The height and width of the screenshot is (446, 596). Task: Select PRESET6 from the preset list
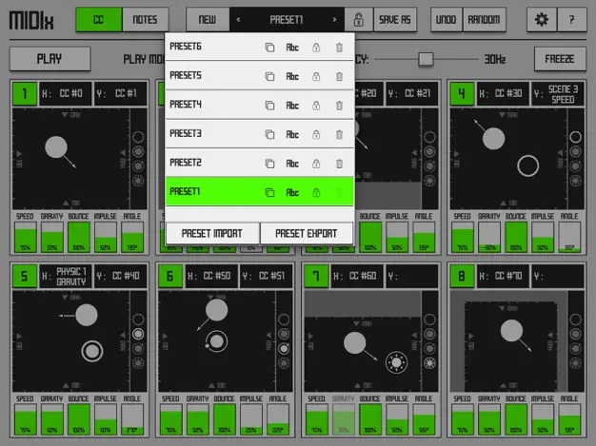[260, 47]
